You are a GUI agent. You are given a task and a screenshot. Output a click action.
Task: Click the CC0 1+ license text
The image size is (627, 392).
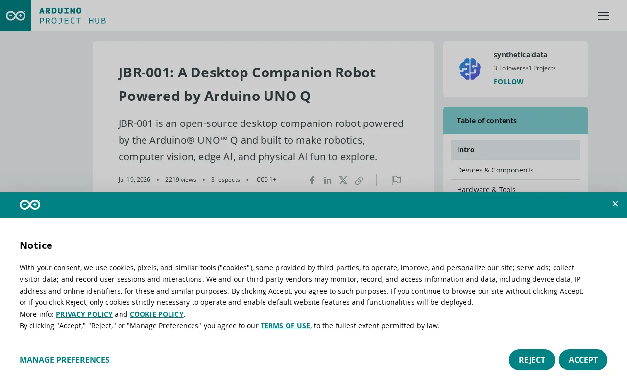[x=266, y=180]
